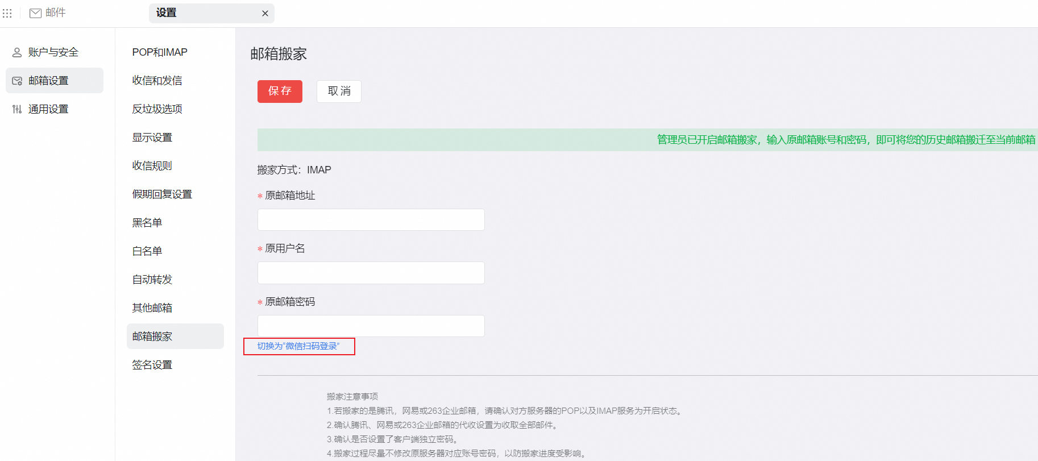Click the app grid launcher icon
Viewport: 1038px width, 461px height.
tap(7, 13)
